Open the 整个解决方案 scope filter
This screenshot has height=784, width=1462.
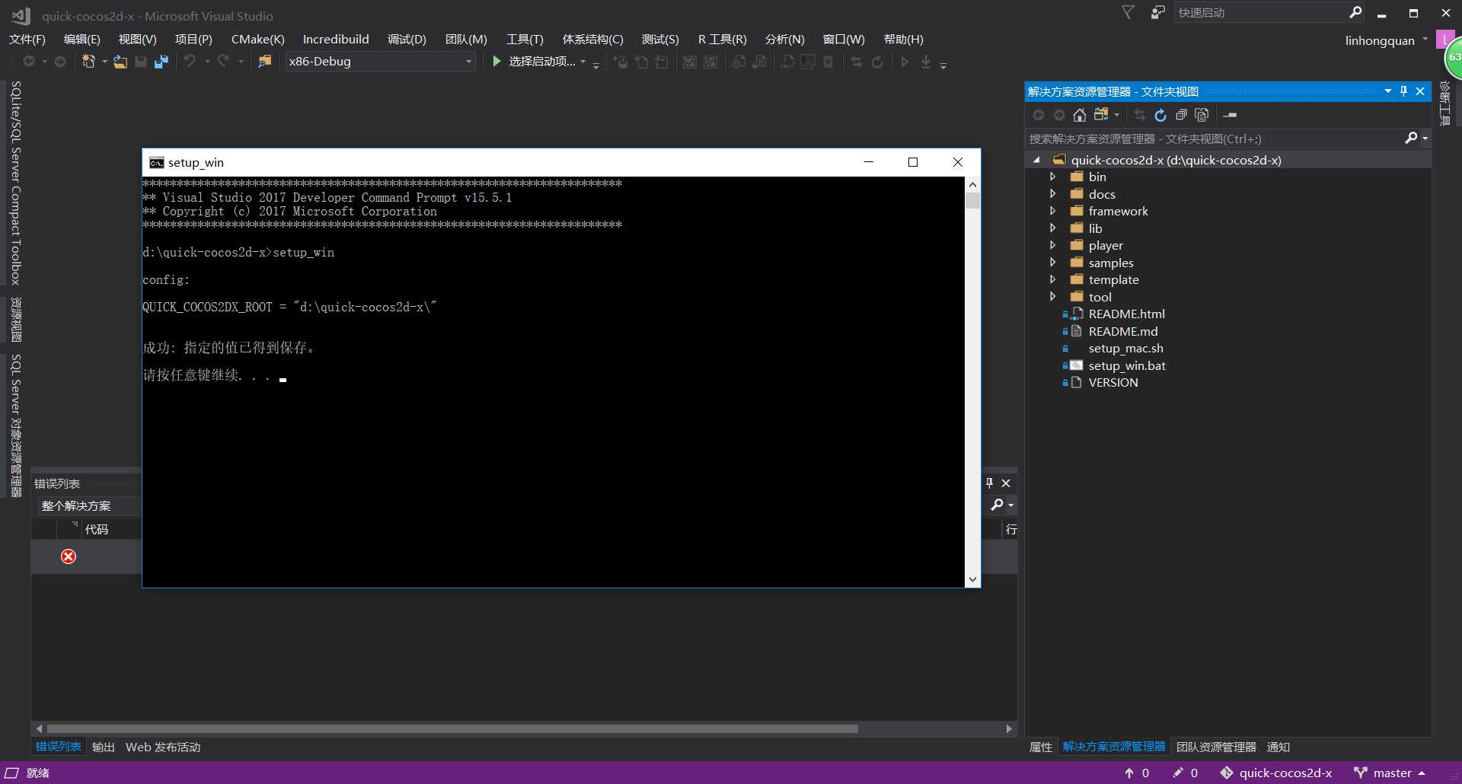pos(88,505)
